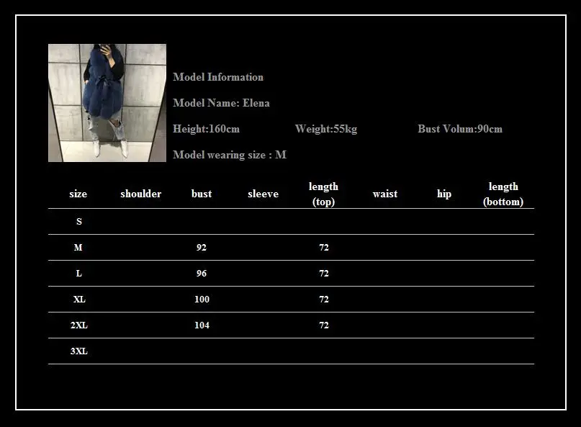Select the '3XL' size row label

pyautogui.click(x=79, y=351)
